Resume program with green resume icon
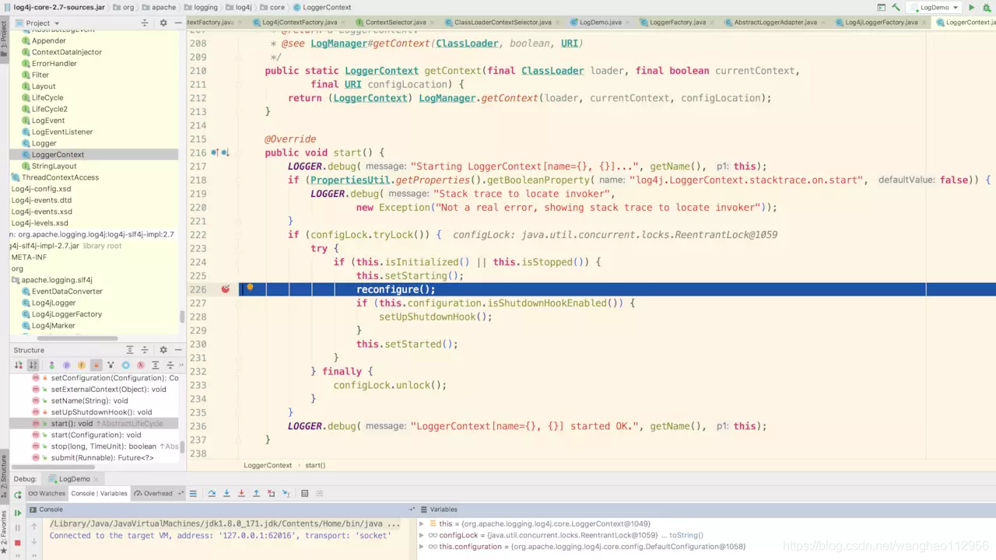Viewport: 996px width, 560px height. tap(17, 513)
